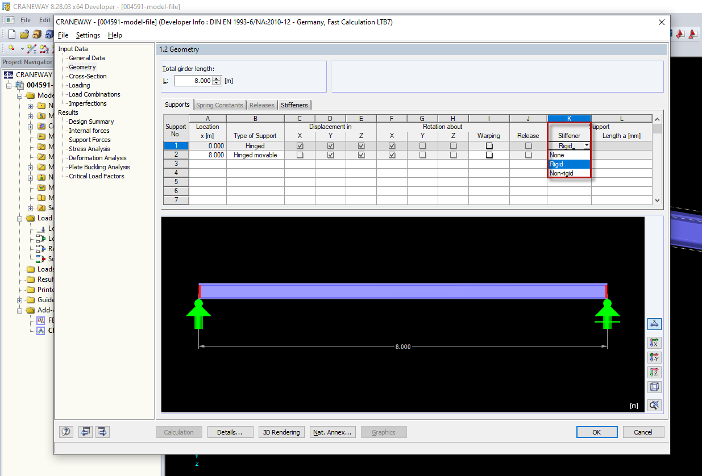Switch to the Stiffeners tab
Image resolution: width=702 pixels, height=476 pixels.
(x=294, y=105)
